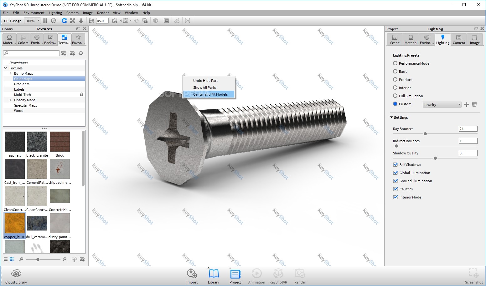Reset the camera with circular arrows icon
The height and width of the screenshot is (286, 486).
(137, 21)
